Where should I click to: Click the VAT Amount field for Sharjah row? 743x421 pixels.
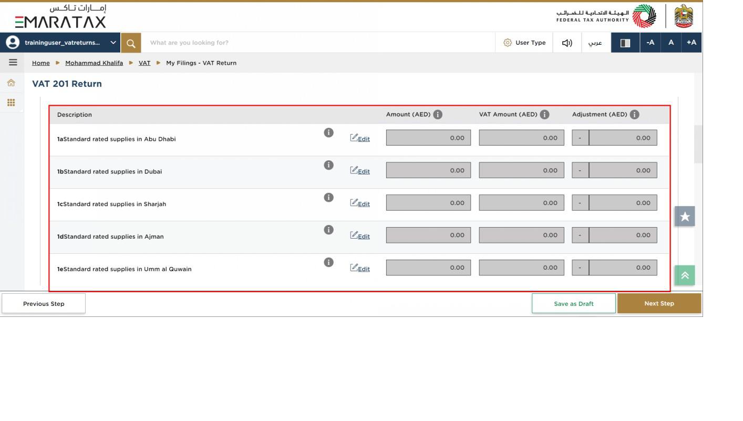521,203
